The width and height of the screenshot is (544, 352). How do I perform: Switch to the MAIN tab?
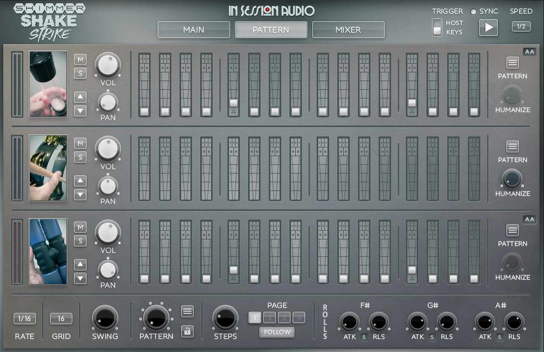pos(193,30)
